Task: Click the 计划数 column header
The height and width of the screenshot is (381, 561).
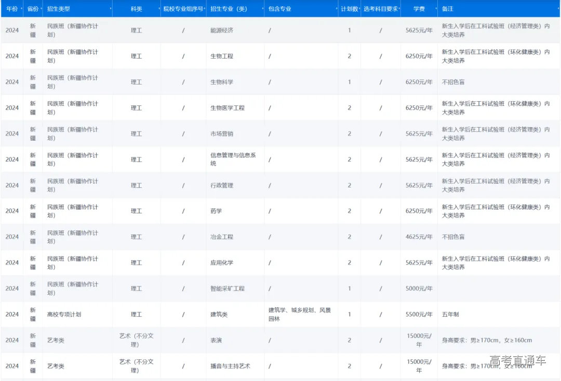Action: click(x=349, y=9)
